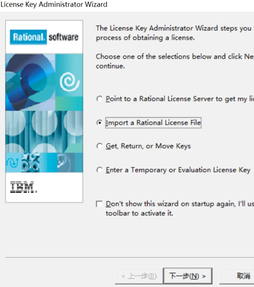
Task: Click the IBM logo
Action: (23, 187)
